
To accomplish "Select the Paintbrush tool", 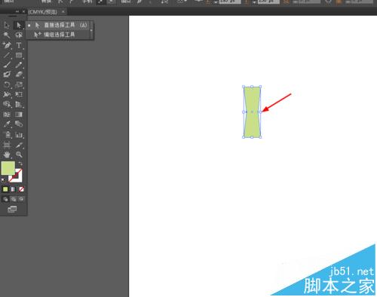I will pyautogui.click(x=7, y=65).
